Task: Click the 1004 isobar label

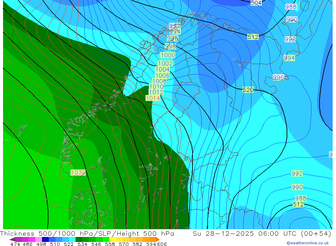Action: [162, 69]
